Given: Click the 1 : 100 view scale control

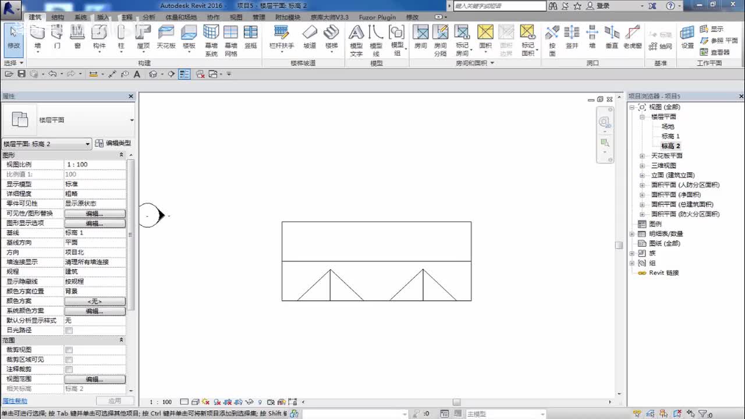Looking at the screenshot, I should pyautogui.click(x=161, y=402).
